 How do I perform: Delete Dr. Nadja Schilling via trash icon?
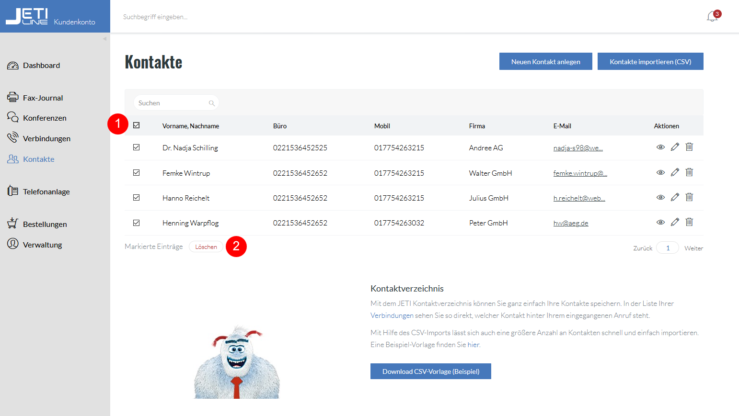pos(689,146)
